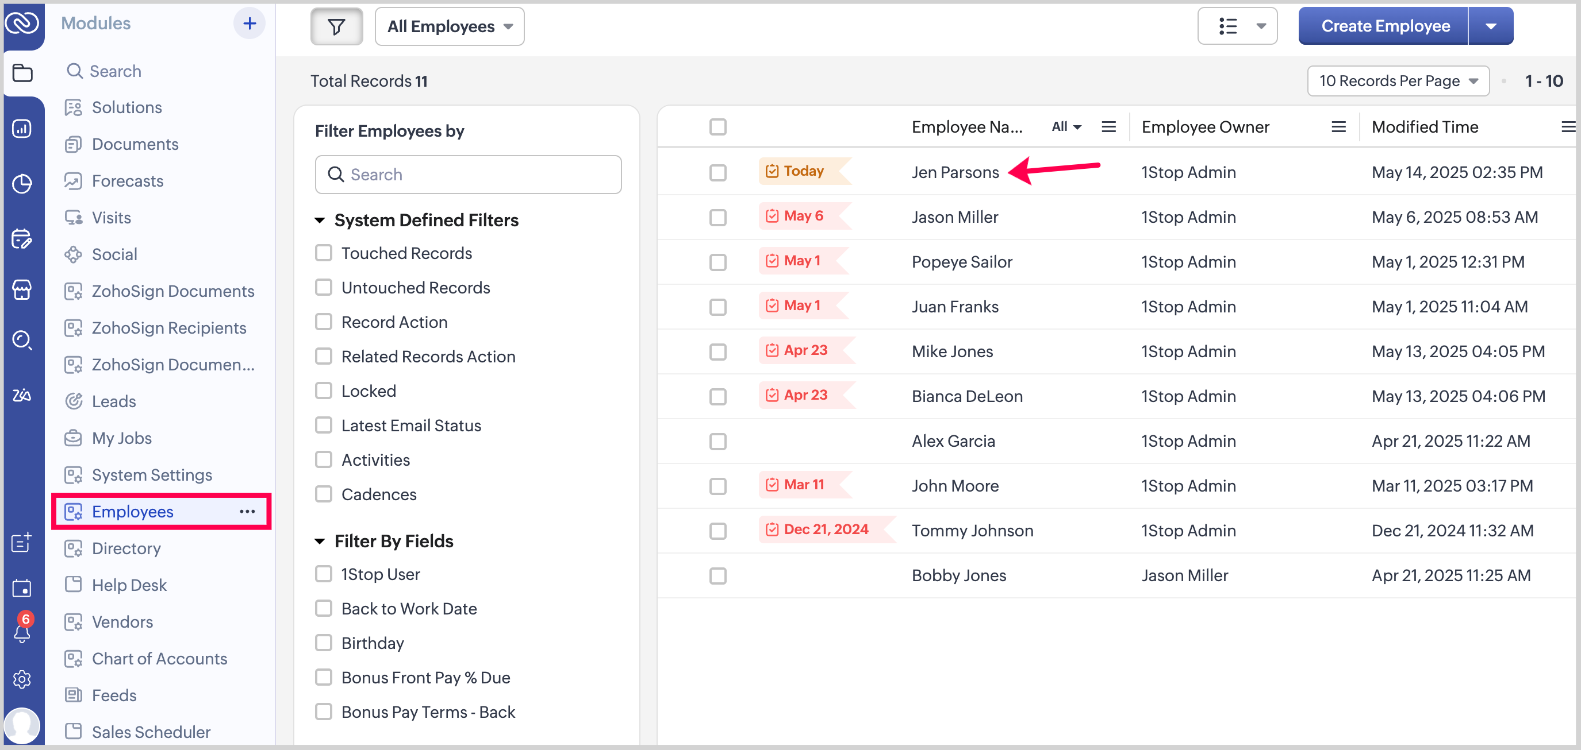Open the Jen Parsons employee record
1581x750 pixels.
[954, 172]
